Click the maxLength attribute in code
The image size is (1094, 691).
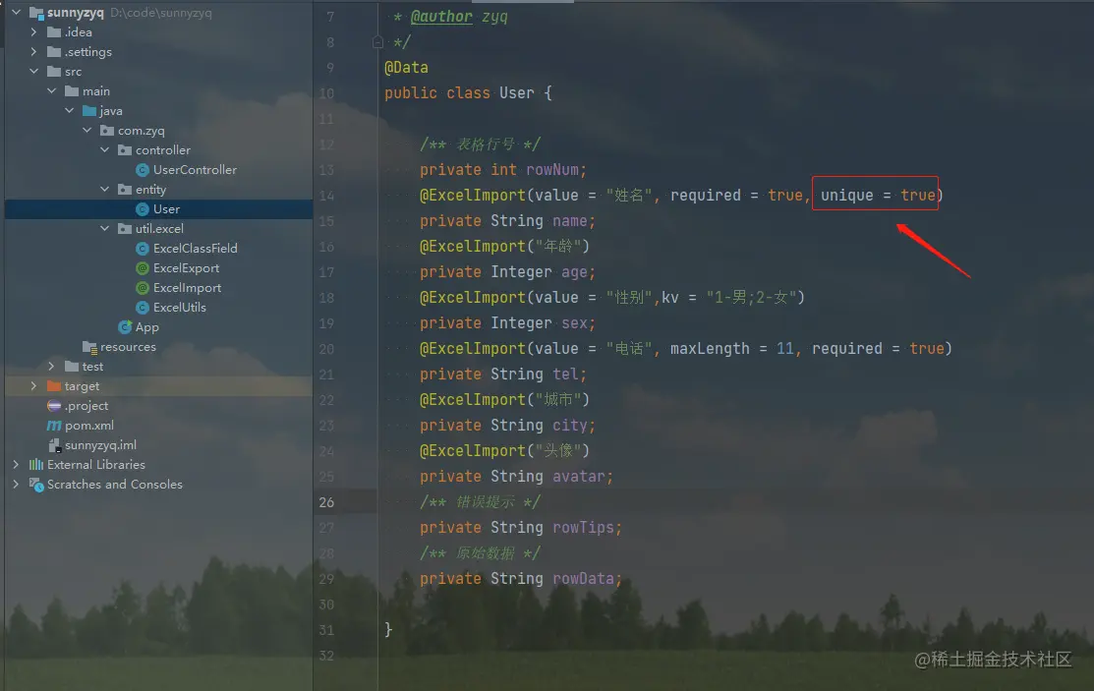click(710, 348)
